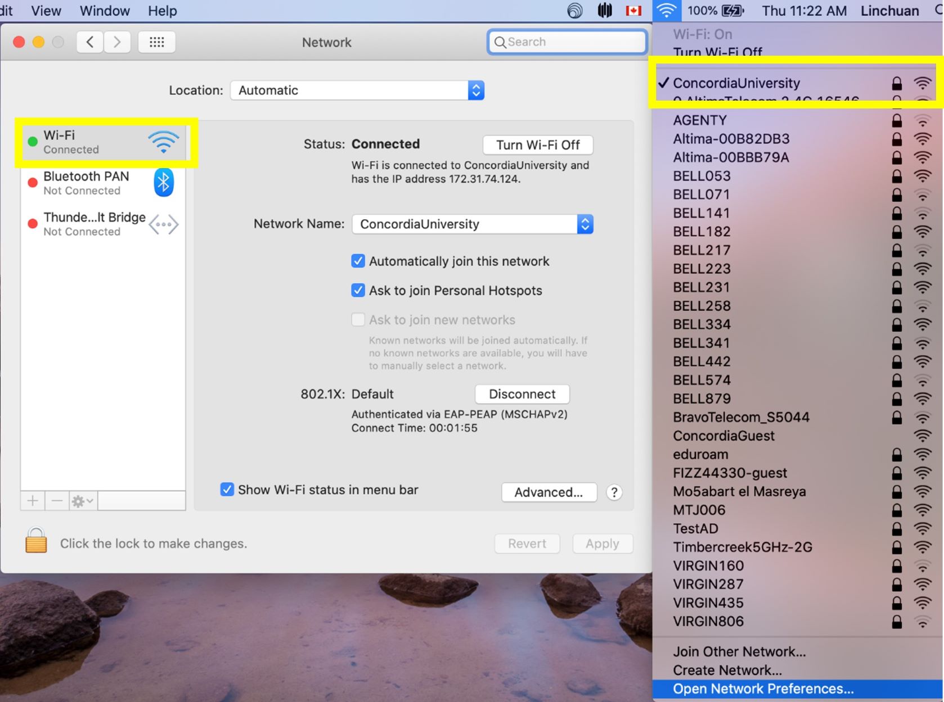Click the Apply button
This screenshot has width=944, height=702.
pos(602,544)
